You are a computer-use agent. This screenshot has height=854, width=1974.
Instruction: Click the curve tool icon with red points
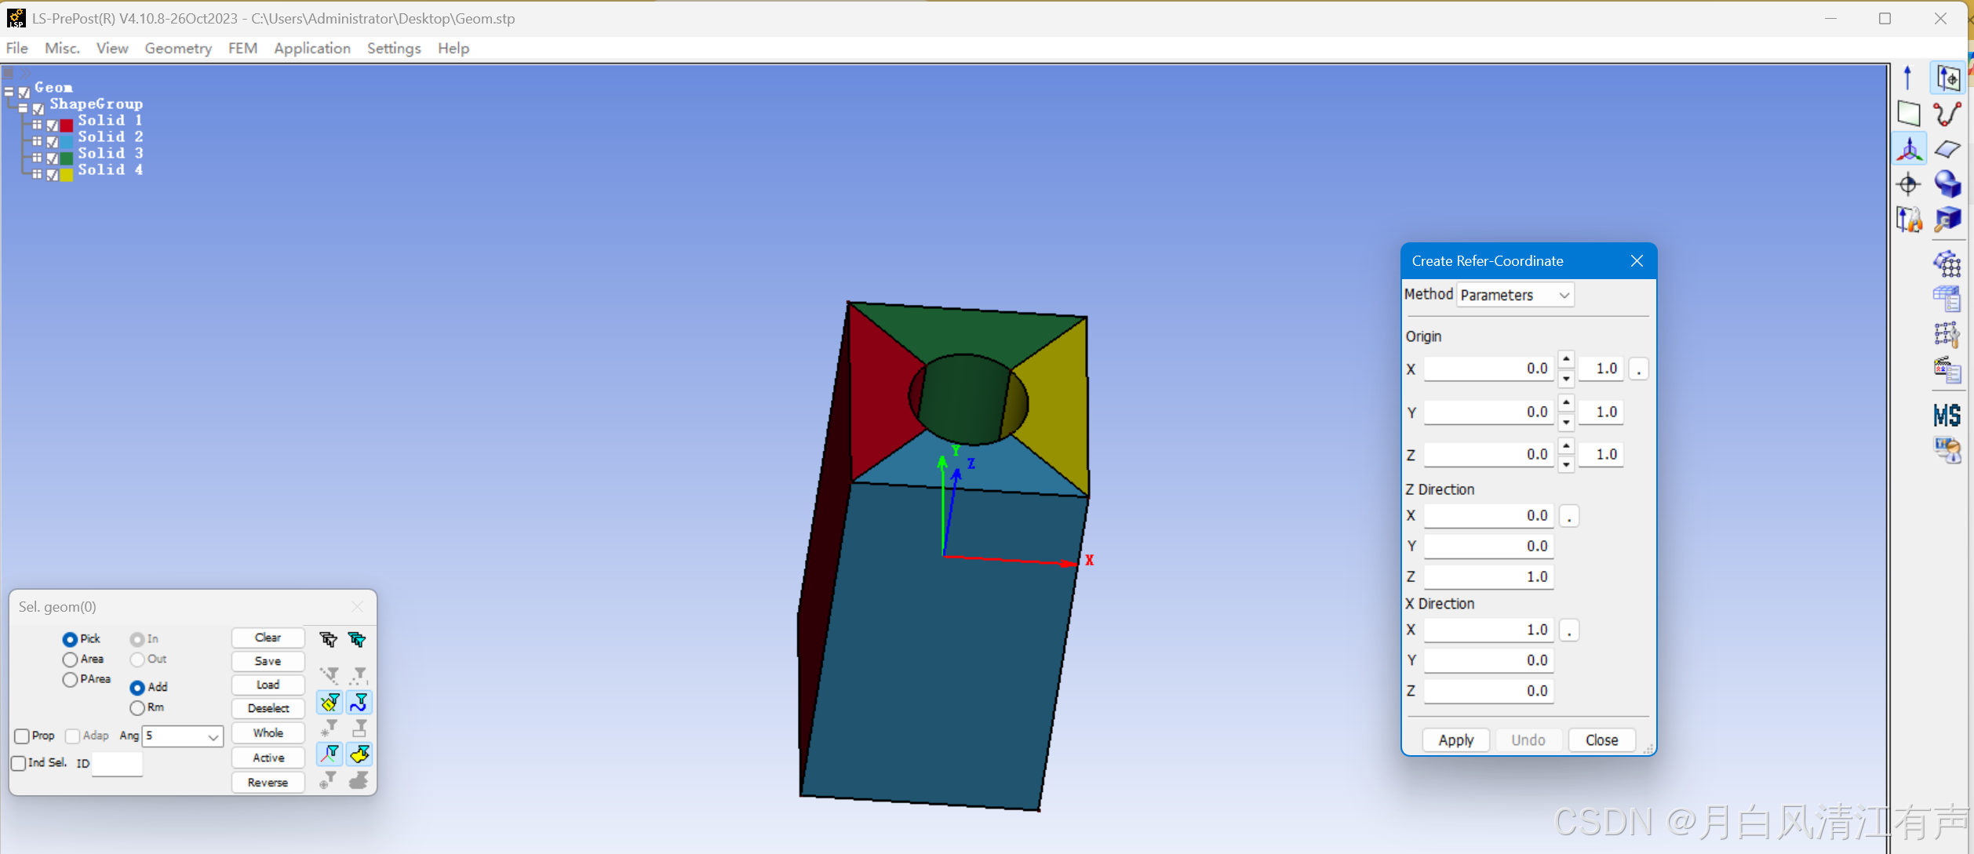[1947, 114]
